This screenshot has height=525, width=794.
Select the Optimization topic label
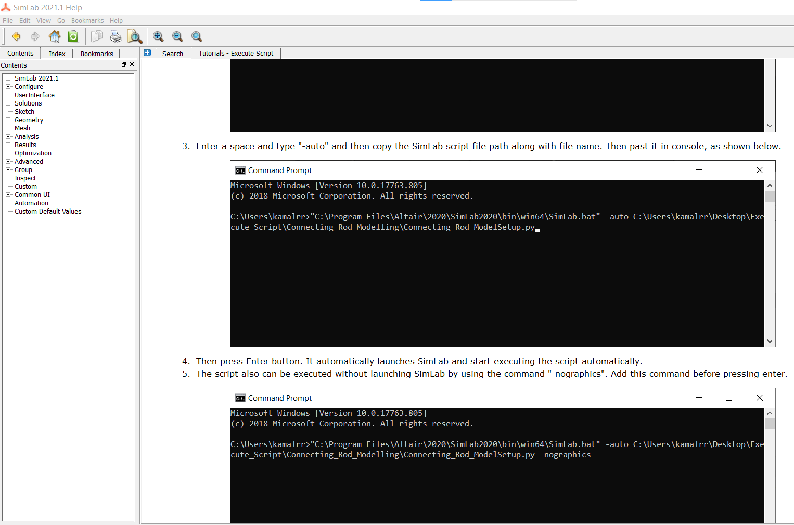coord(33,153)
